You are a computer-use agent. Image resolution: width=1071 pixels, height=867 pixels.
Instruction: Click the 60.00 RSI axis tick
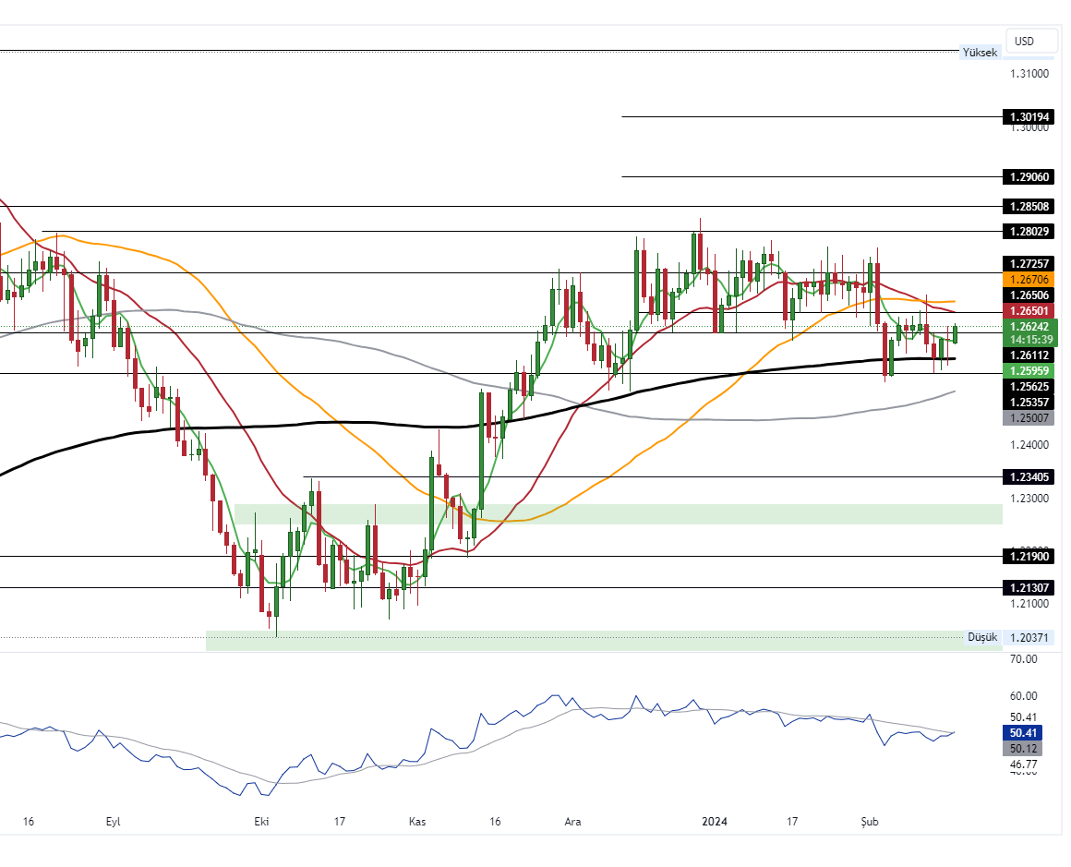coord(1023,696)
